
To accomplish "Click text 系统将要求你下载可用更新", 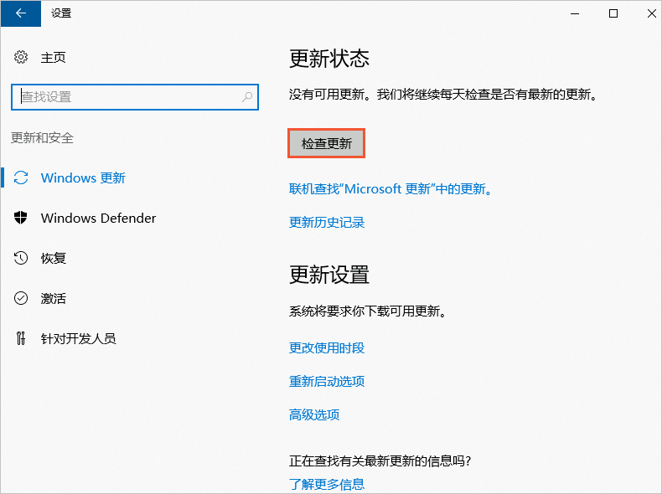I will click(368, 311).
